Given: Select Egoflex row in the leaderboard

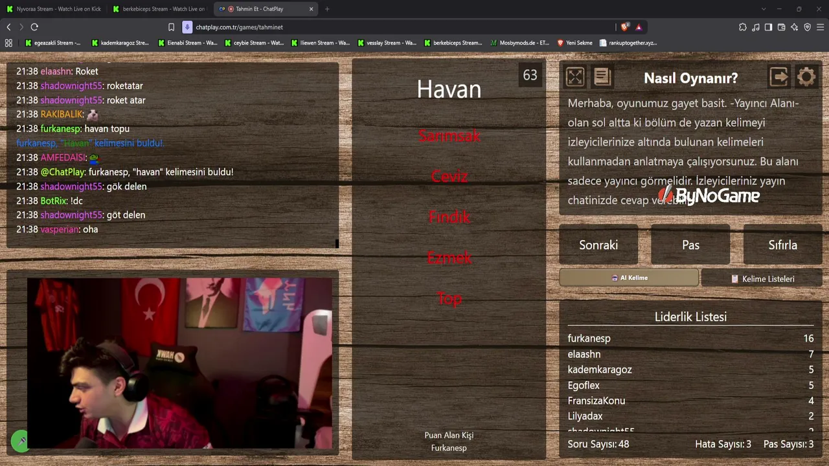Looking at the screenshot, I should (x=690, y=385).
